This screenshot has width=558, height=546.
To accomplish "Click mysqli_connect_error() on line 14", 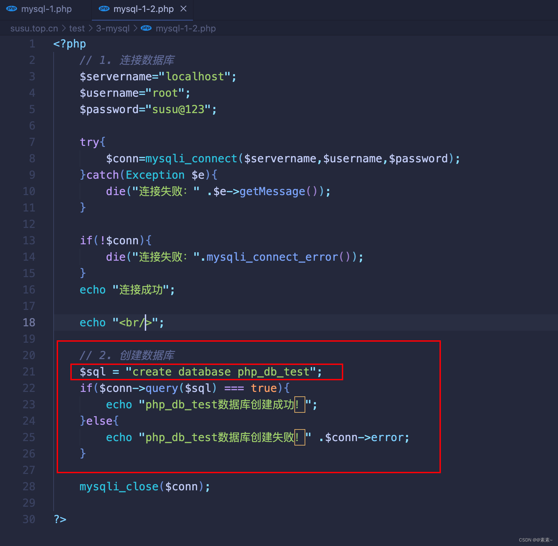I will coord(279,257).
